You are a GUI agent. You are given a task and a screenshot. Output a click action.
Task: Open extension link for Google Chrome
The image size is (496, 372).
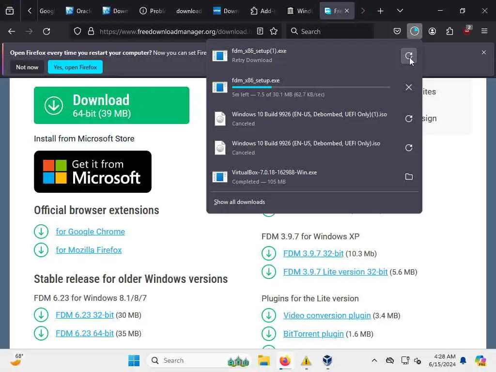tap(91, 232)
